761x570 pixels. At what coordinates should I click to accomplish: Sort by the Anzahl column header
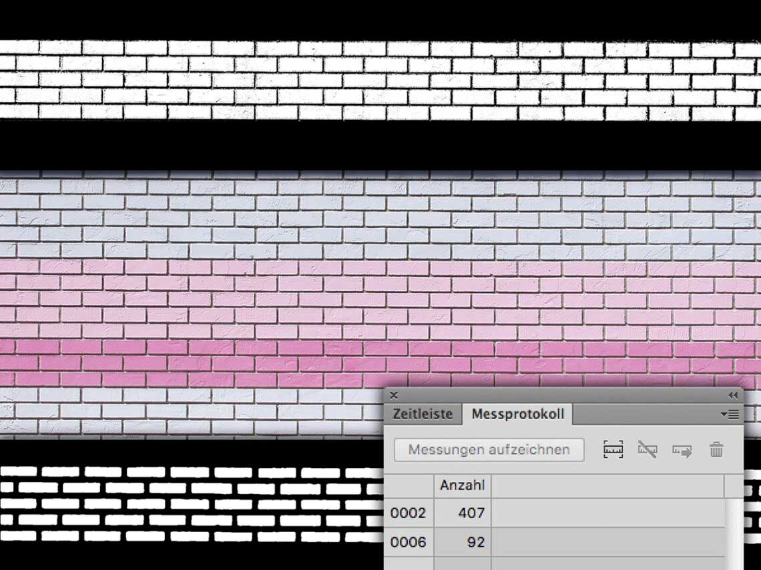coord(462,485)
